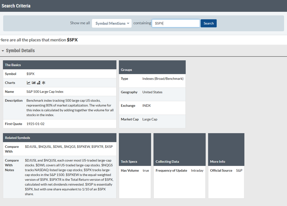
Task: Open the Symbol Mentions dropdown
Action: tap(112, 23)
